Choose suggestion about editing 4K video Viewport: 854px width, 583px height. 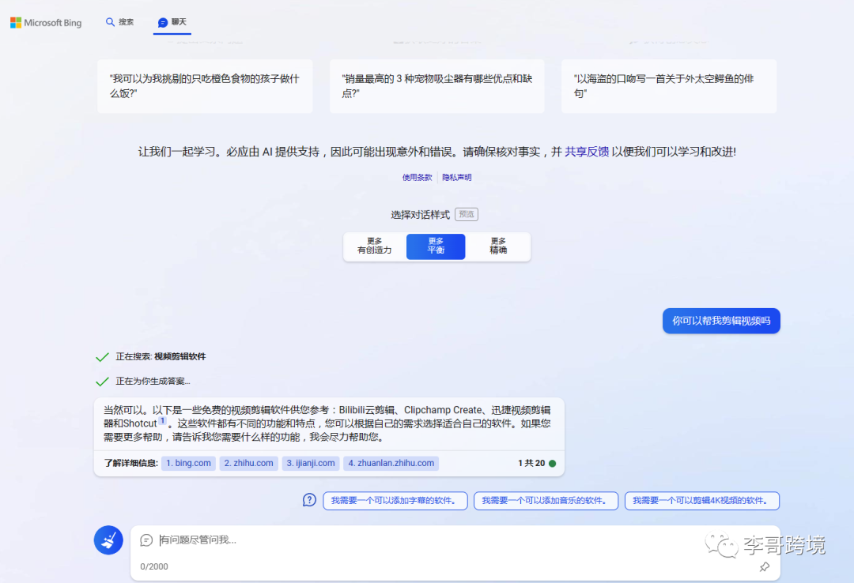pyautogui.click(x=702, y=501)
